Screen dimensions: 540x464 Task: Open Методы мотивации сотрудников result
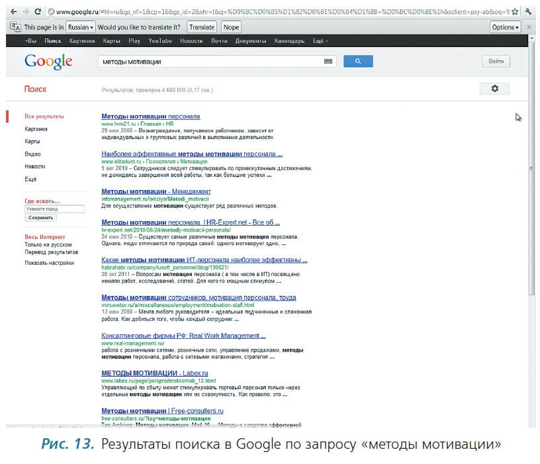point(199,298)
